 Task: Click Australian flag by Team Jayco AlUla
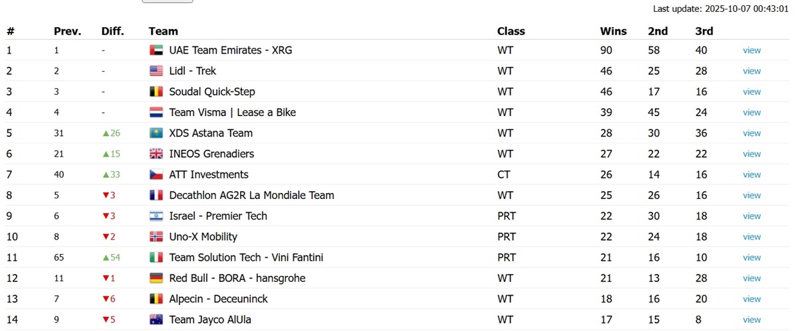pos(156,320)
